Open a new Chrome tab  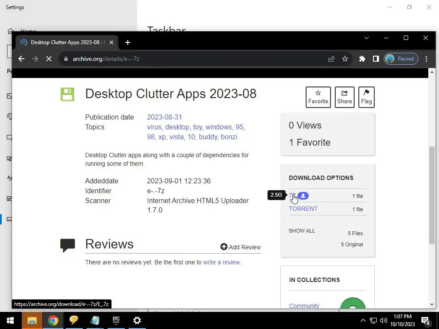pos(128,42)
